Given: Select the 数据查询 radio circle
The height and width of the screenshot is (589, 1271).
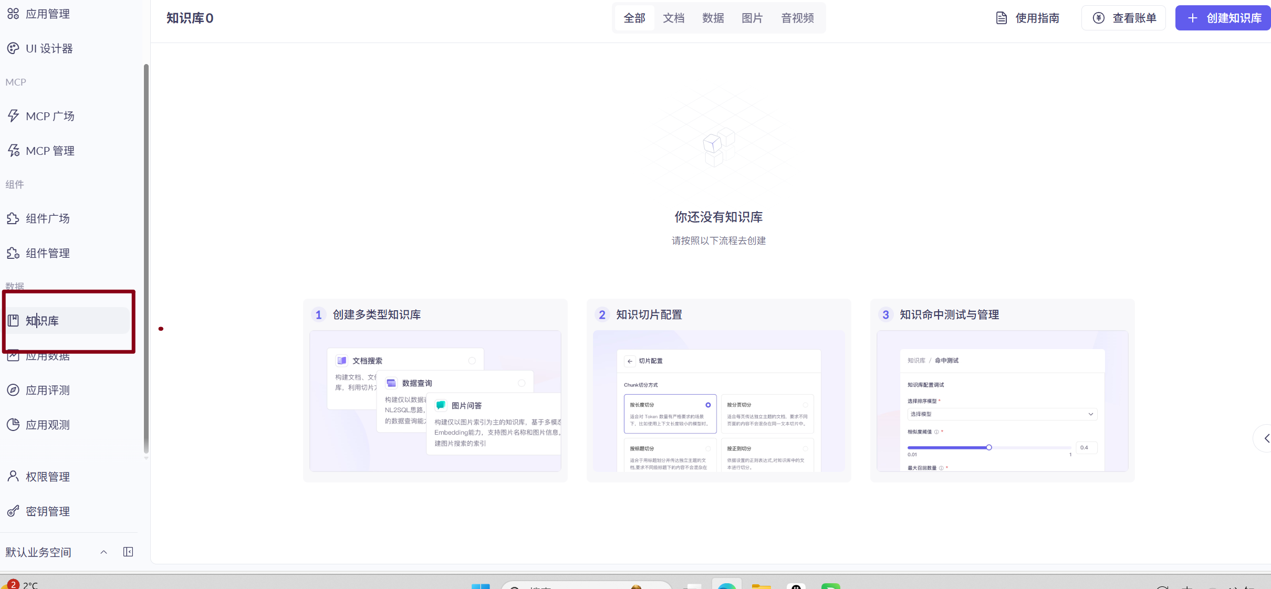Looking at the screenshot, I should [x=522, y=383].
